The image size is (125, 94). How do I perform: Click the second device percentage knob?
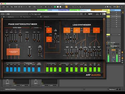click(36, 82)
